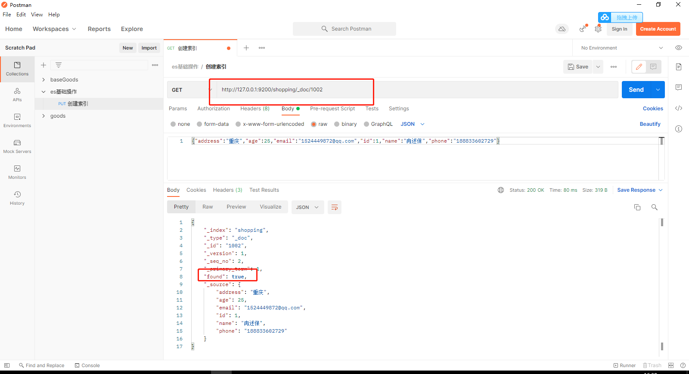Open request info icon in right sidebar
Viewport: 689px width, 374px height.
pos(679,129)
